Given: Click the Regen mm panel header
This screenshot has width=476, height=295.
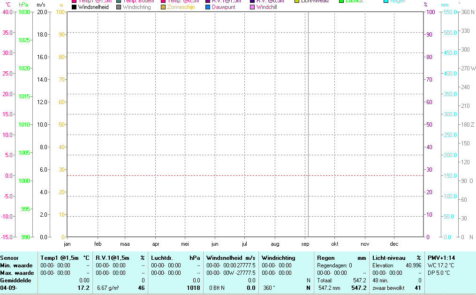Looking at the screenshot, I should coord(341,257).
